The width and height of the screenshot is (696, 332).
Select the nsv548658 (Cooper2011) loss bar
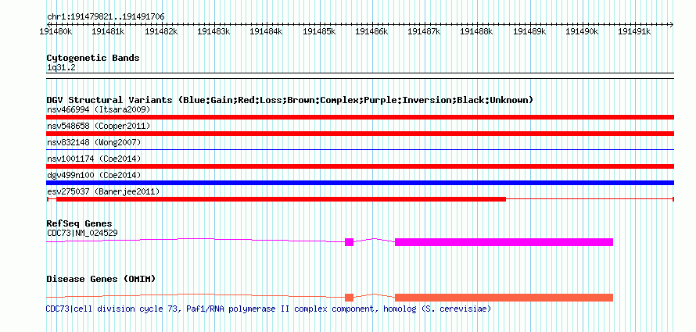point(360,134)
